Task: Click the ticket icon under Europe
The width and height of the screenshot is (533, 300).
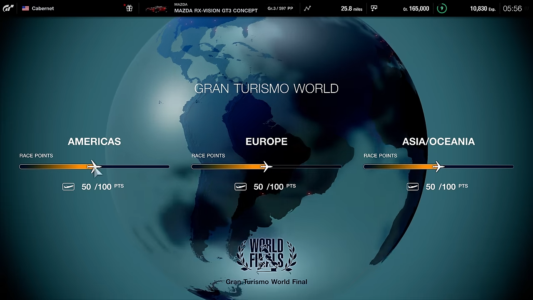Action: [240, 187]
